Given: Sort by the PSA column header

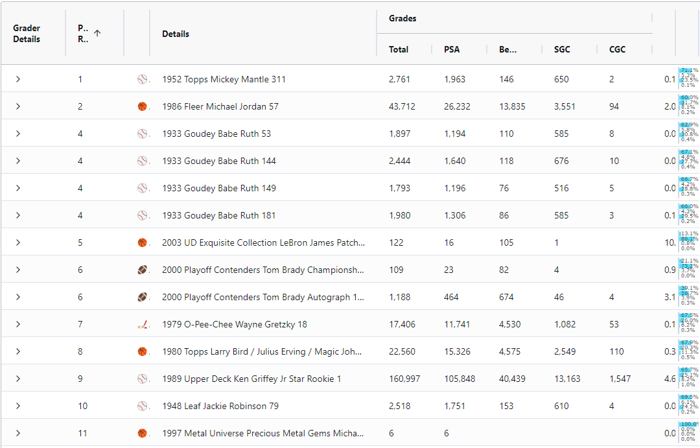Looking at the screenshot, I should click(x=451, y=49).
